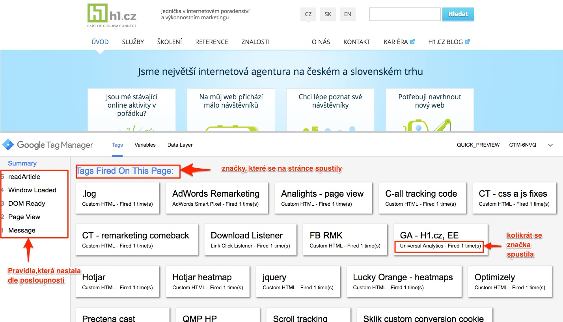Open the jquery tag card
563x322 pixels.
coord(298,281)
